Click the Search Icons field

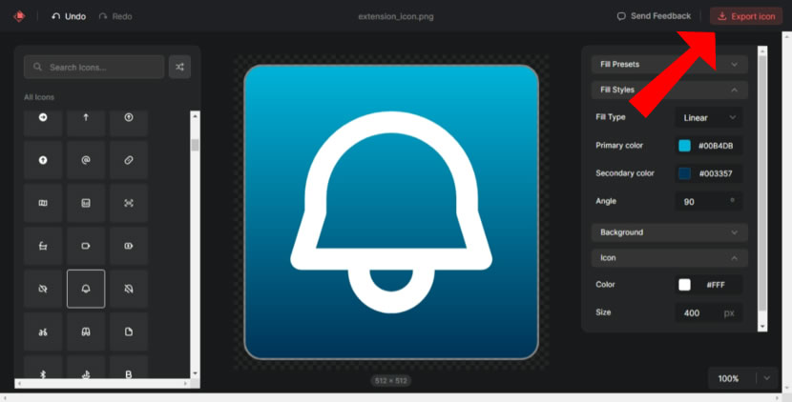(94, 67)
